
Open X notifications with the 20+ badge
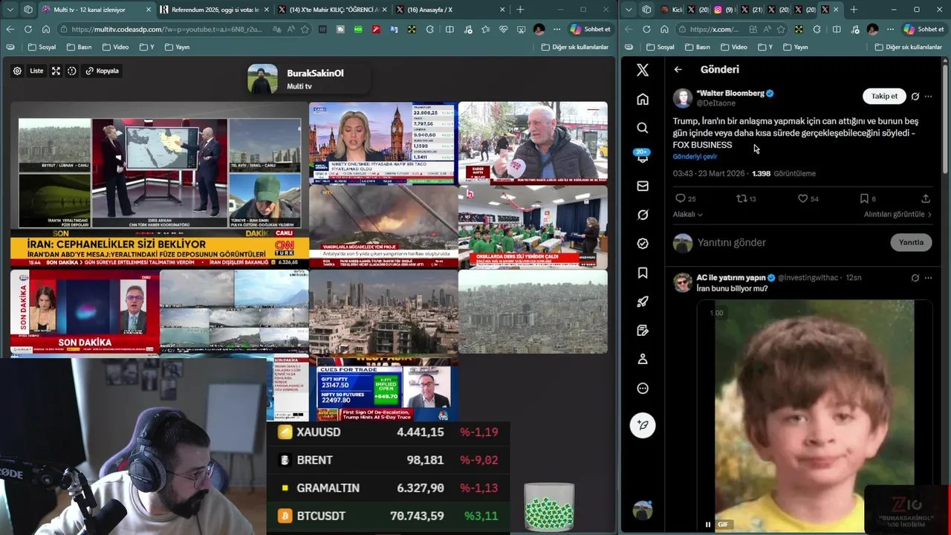(643, 157)
